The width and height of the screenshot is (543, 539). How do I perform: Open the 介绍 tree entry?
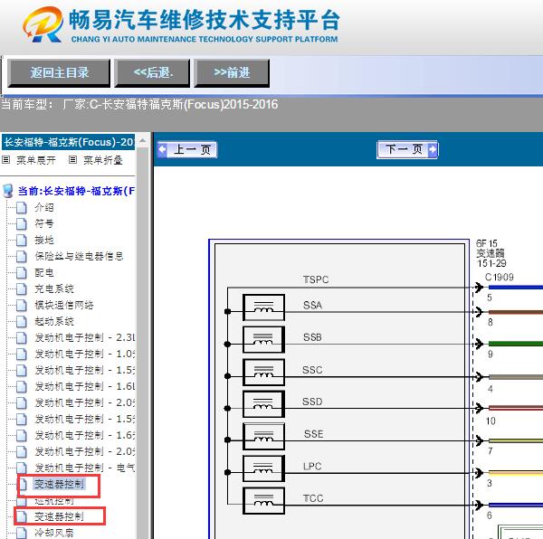[x=44, y=208]
